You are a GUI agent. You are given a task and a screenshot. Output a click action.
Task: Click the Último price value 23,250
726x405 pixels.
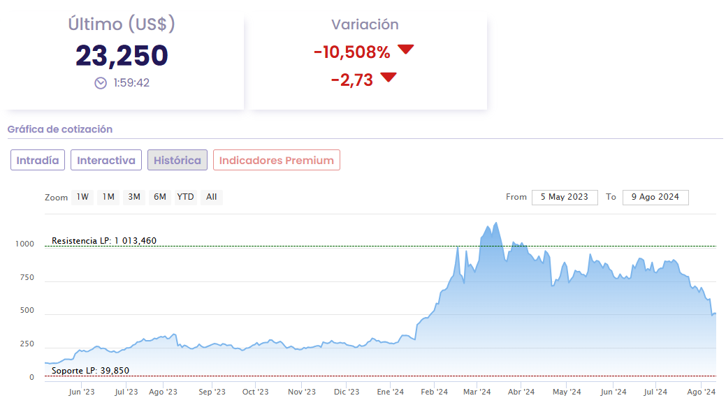point(122,56)
